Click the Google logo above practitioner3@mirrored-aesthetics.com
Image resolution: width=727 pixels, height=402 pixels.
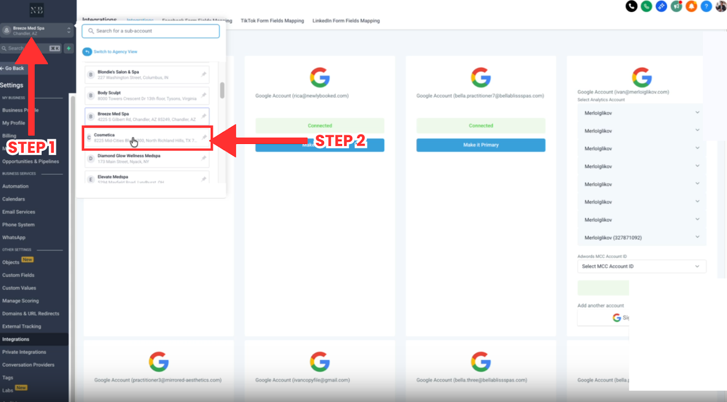click(159, 362)
